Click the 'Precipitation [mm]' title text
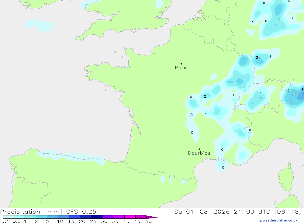 point(31,212)
